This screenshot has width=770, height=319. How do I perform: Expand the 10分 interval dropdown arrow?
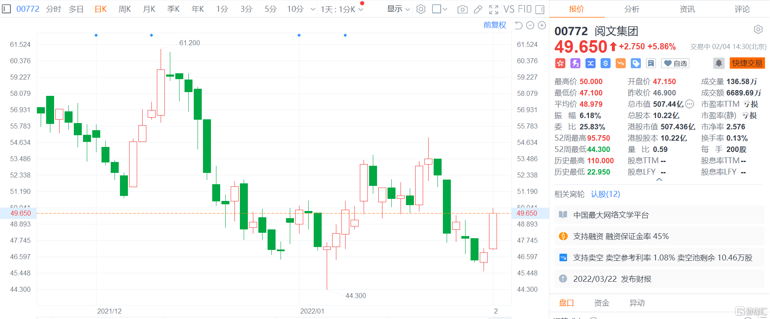[313, 9]
